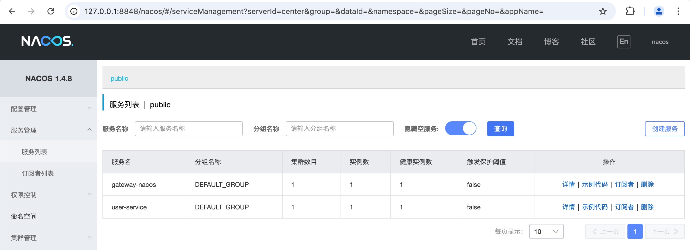Image resolution: width=690 pixels, height=250 pixels.
Task: Select page 1 in pagination
Action: point(635,231)
